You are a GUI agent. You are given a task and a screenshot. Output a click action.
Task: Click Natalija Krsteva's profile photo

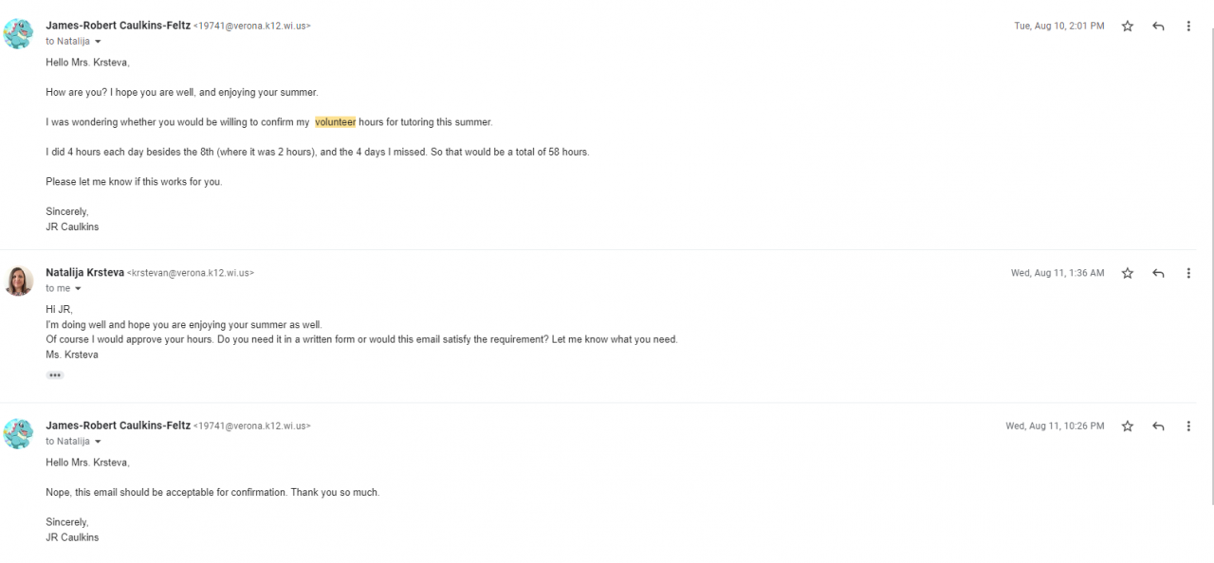tap(19, 280)
